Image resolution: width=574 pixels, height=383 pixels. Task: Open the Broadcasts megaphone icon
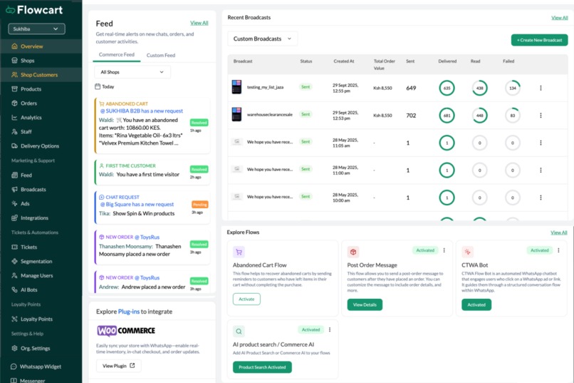[x=15, y=190]
